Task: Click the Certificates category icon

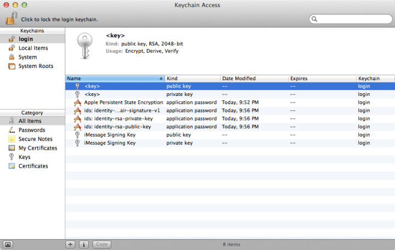Action: coord(12,166)
